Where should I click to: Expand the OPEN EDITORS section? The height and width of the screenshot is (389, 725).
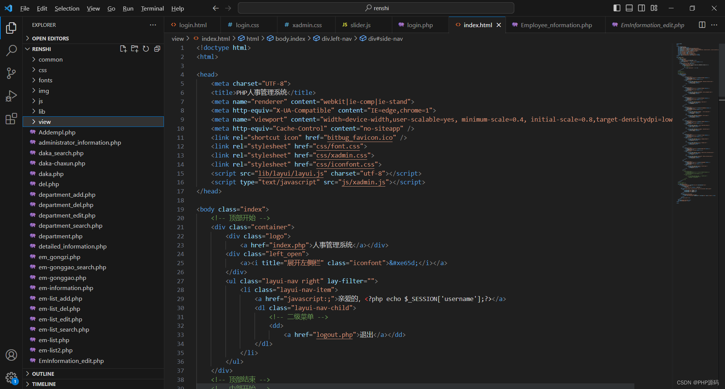93,38
